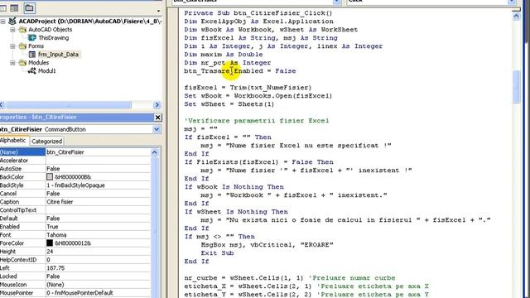Select the ACADProject root icon
Viewport: 530px width, 298px height.
tap(12, 22)
